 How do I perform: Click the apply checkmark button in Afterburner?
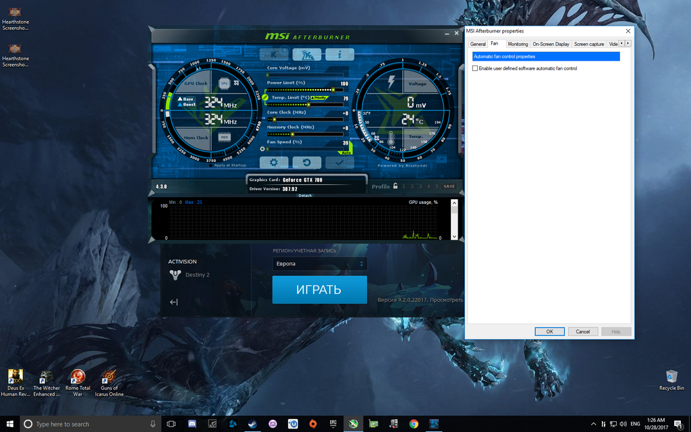[x=339, y=162]
